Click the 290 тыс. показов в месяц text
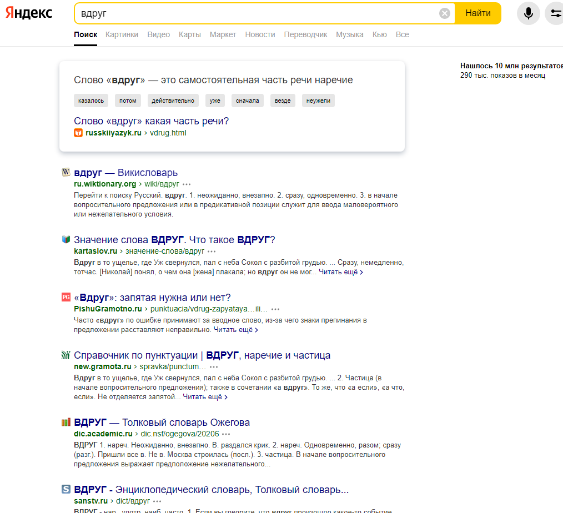Viewport: 563px width, 513px height. pos(502,76)
